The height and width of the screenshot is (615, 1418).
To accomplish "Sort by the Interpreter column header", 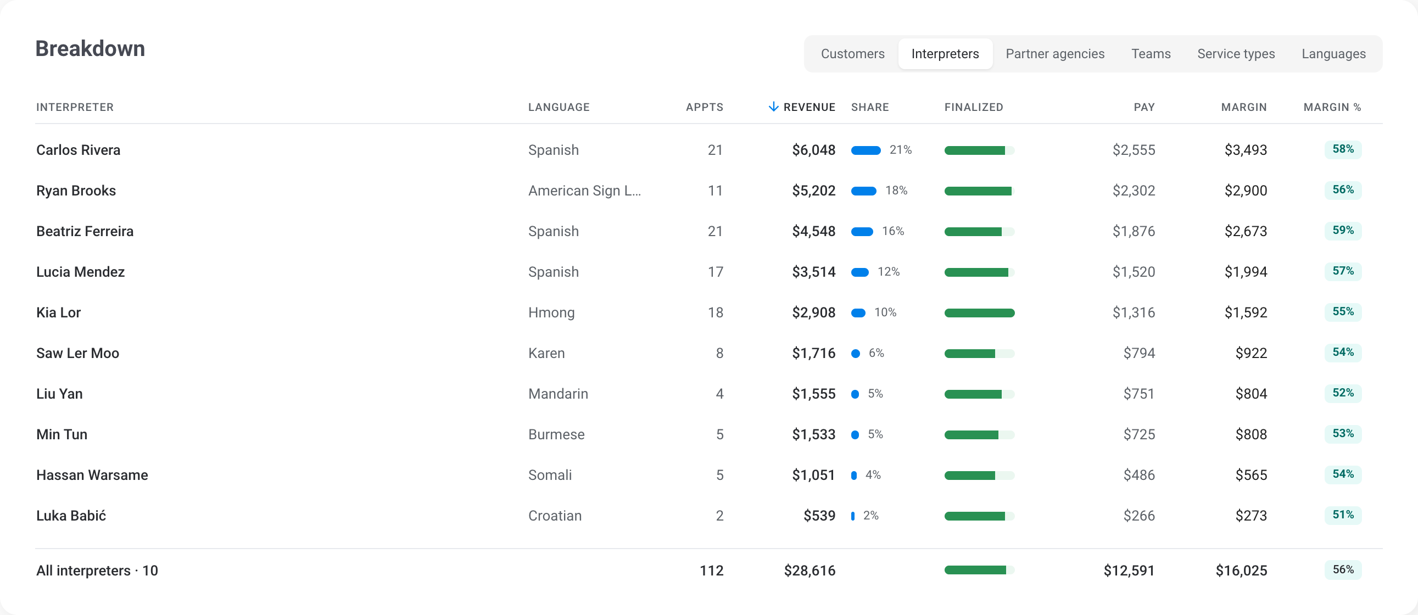I will (x=75, y=108).
